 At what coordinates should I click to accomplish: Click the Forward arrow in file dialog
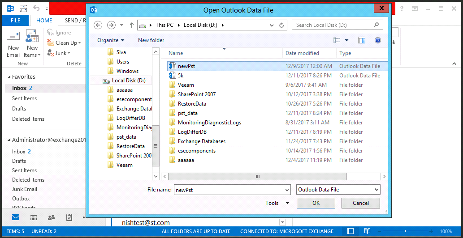tap(111, 25)
